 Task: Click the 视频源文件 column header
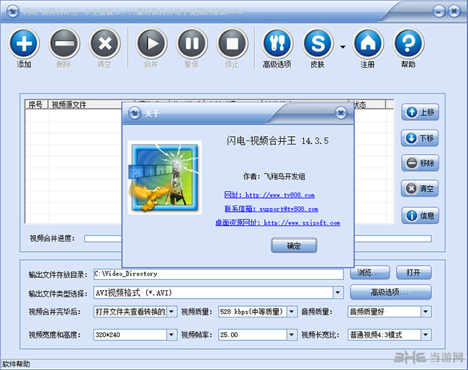85,104
